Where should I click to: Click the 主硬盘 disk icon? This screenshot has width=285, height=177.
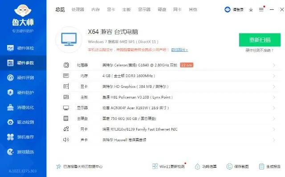[66, 119]
